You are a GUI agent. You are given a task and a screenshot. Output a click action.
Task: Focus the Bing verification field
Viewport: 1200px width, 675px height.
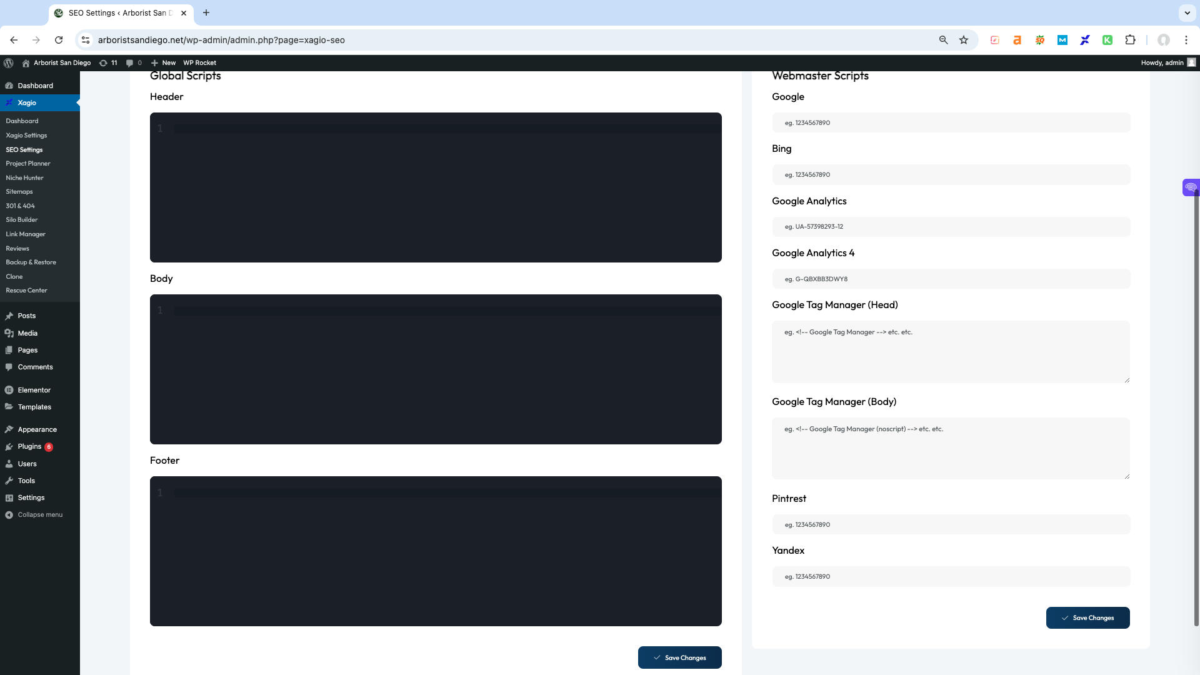(951, 174)
